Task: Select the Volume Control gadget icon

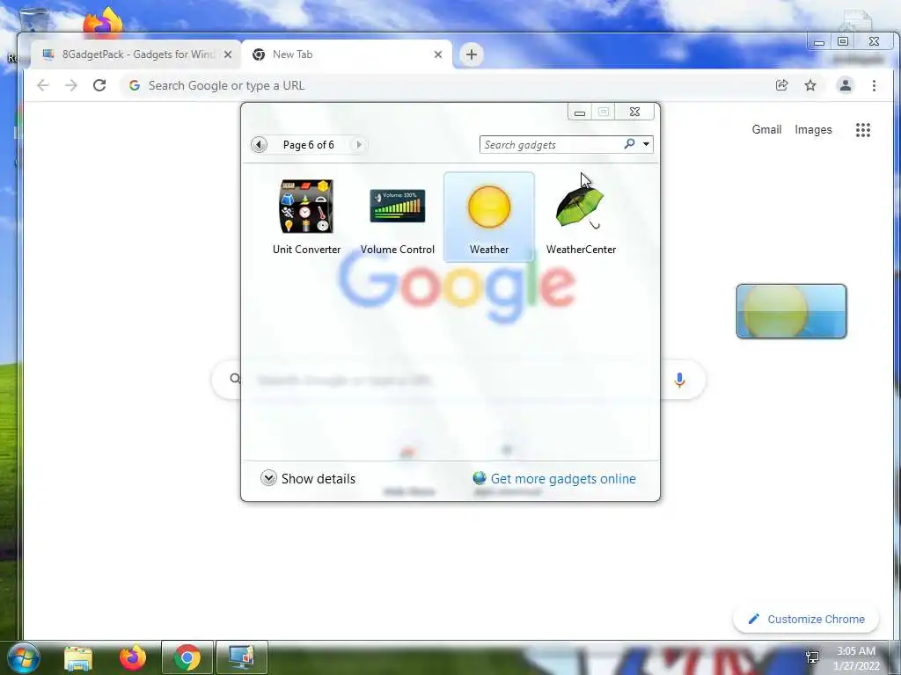Action: click(397, 206)
